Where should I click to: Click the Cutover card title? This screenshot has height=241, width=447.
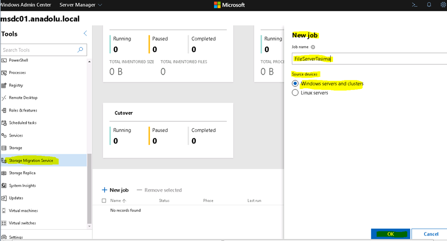click(123, 113)
